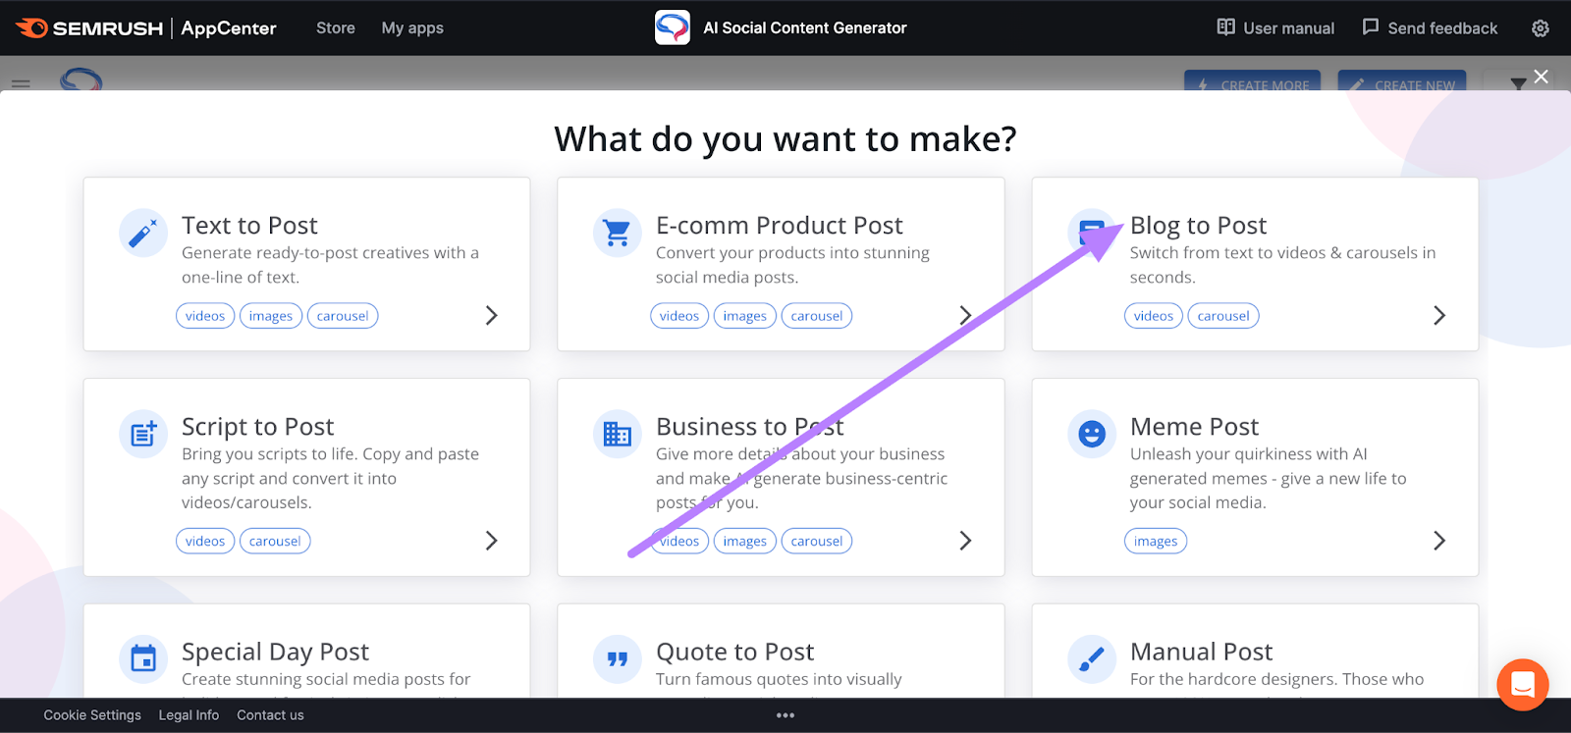This screenshot has width=1571, height=733.
Task: Open the settings gear in top bar
Action: click(1541, 28)
